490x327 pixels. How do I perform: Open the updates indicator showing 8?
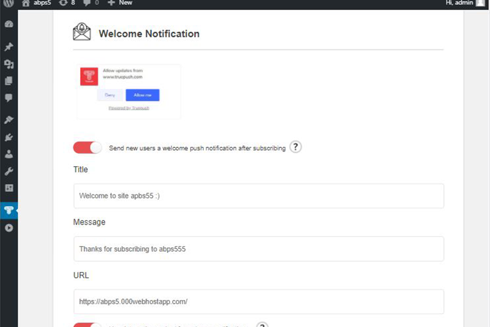coord(67,3)
